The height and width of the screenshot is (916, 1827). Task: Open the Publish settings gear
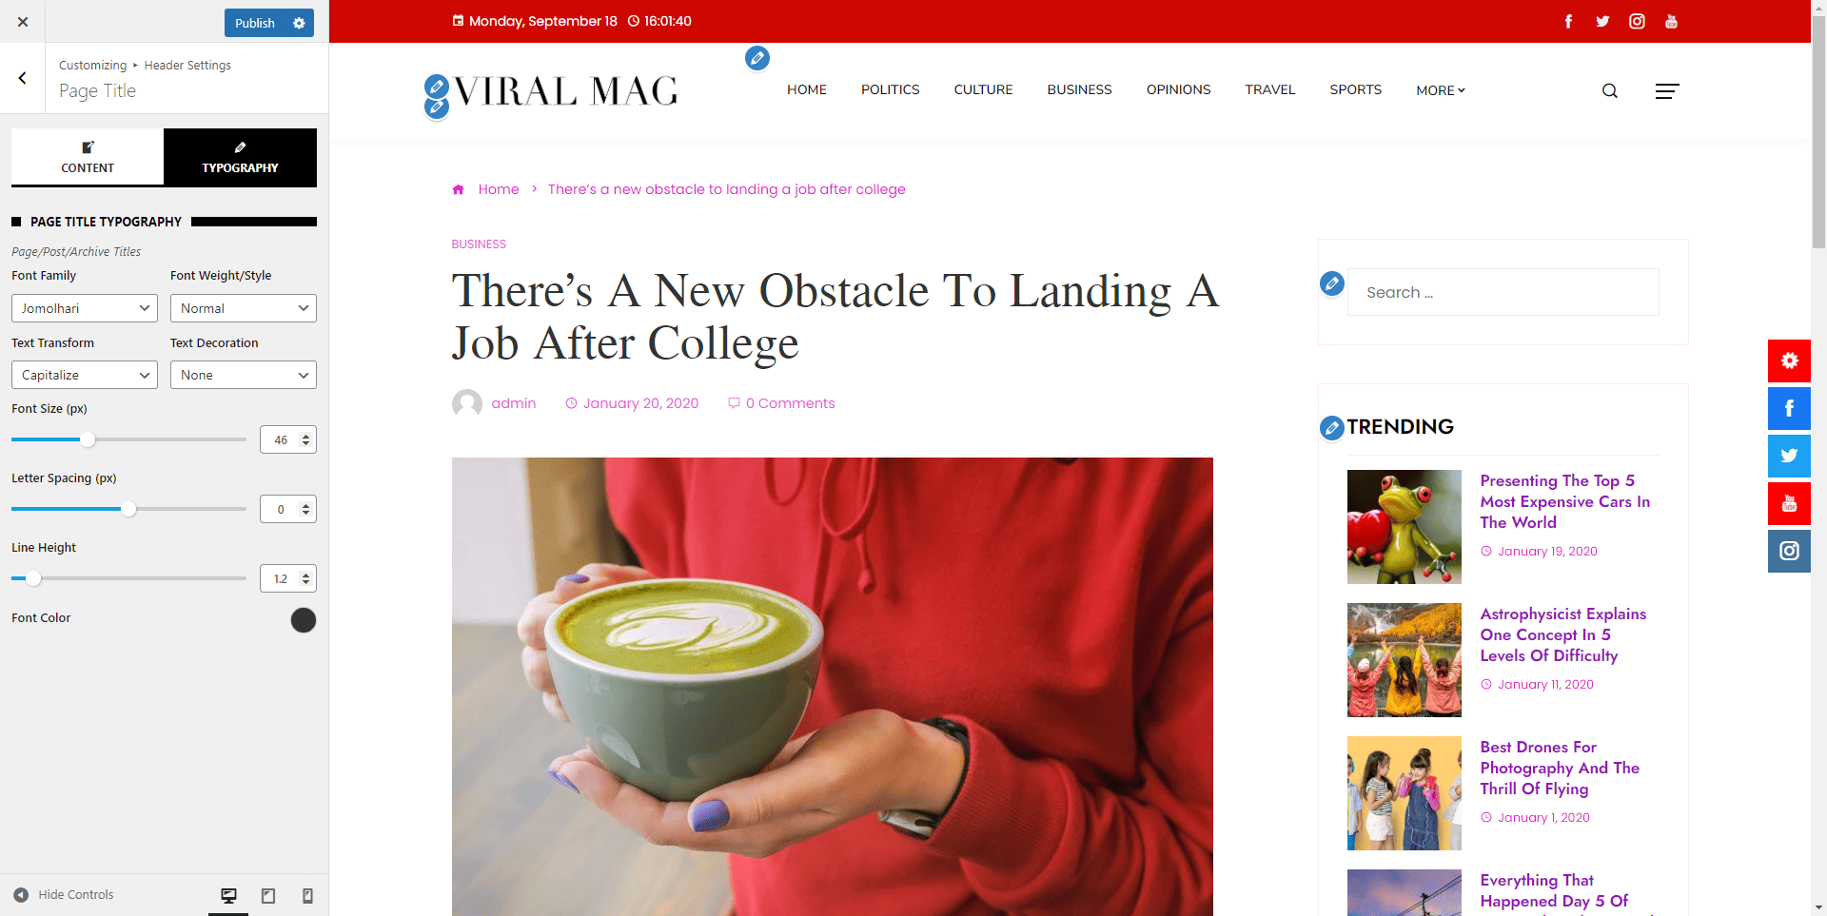(299, 23)
